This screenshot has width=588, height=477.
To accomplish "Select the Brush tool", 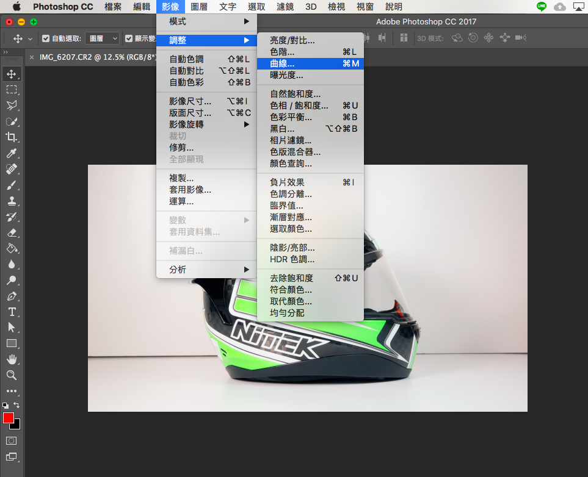I will (12, 185).
